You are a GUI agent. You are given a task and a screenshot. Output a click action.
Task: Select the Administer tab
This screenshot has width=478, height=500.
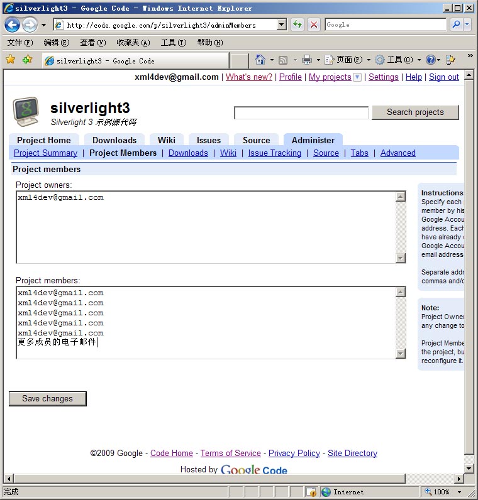(313, 140)
